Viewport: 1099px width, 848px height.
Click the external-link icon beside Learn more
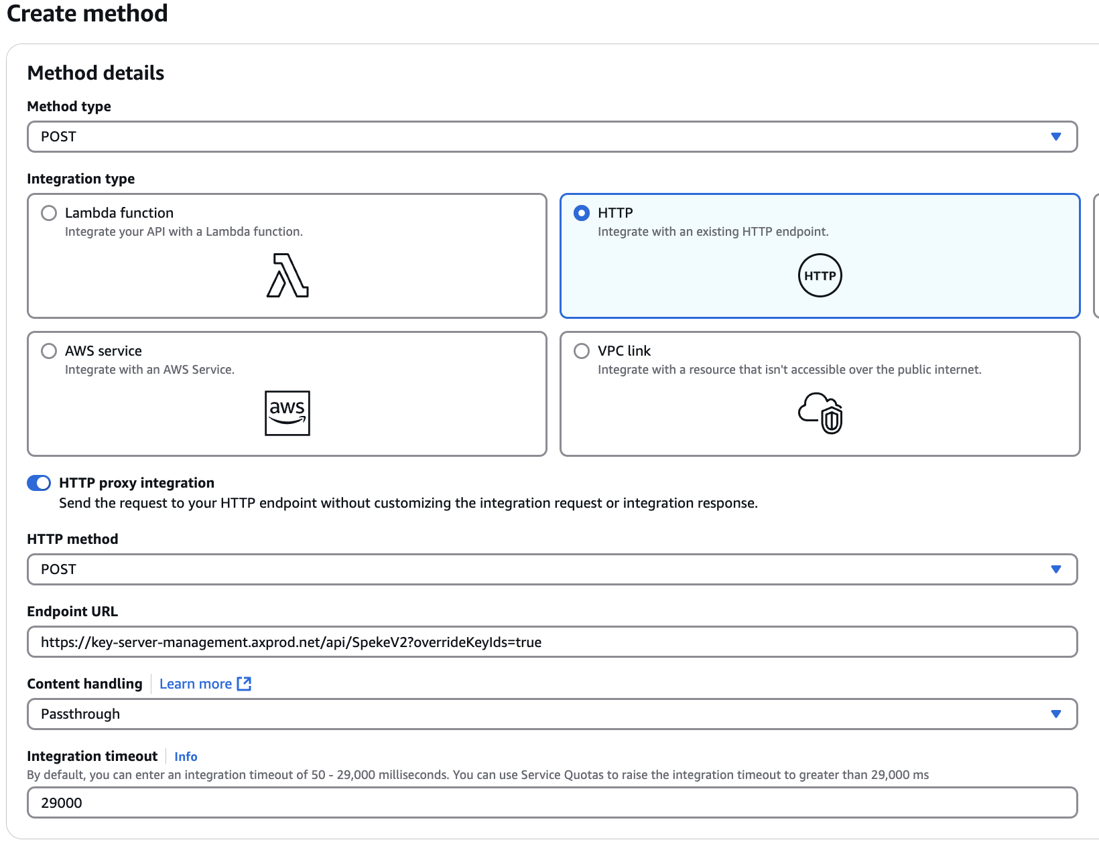[244, 683]
